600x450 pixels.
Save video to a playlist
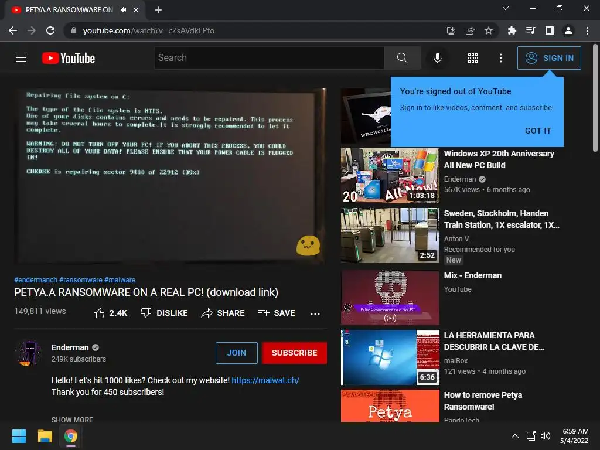pyautogui.click(x=277, y=313)
